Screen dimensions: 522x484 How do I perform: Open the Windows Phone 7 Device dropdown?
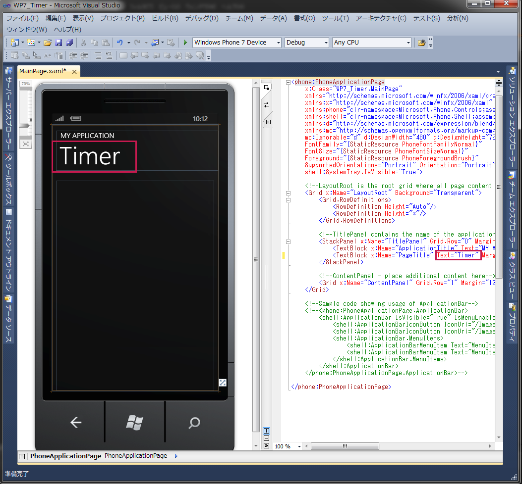(x=278, y=43)
